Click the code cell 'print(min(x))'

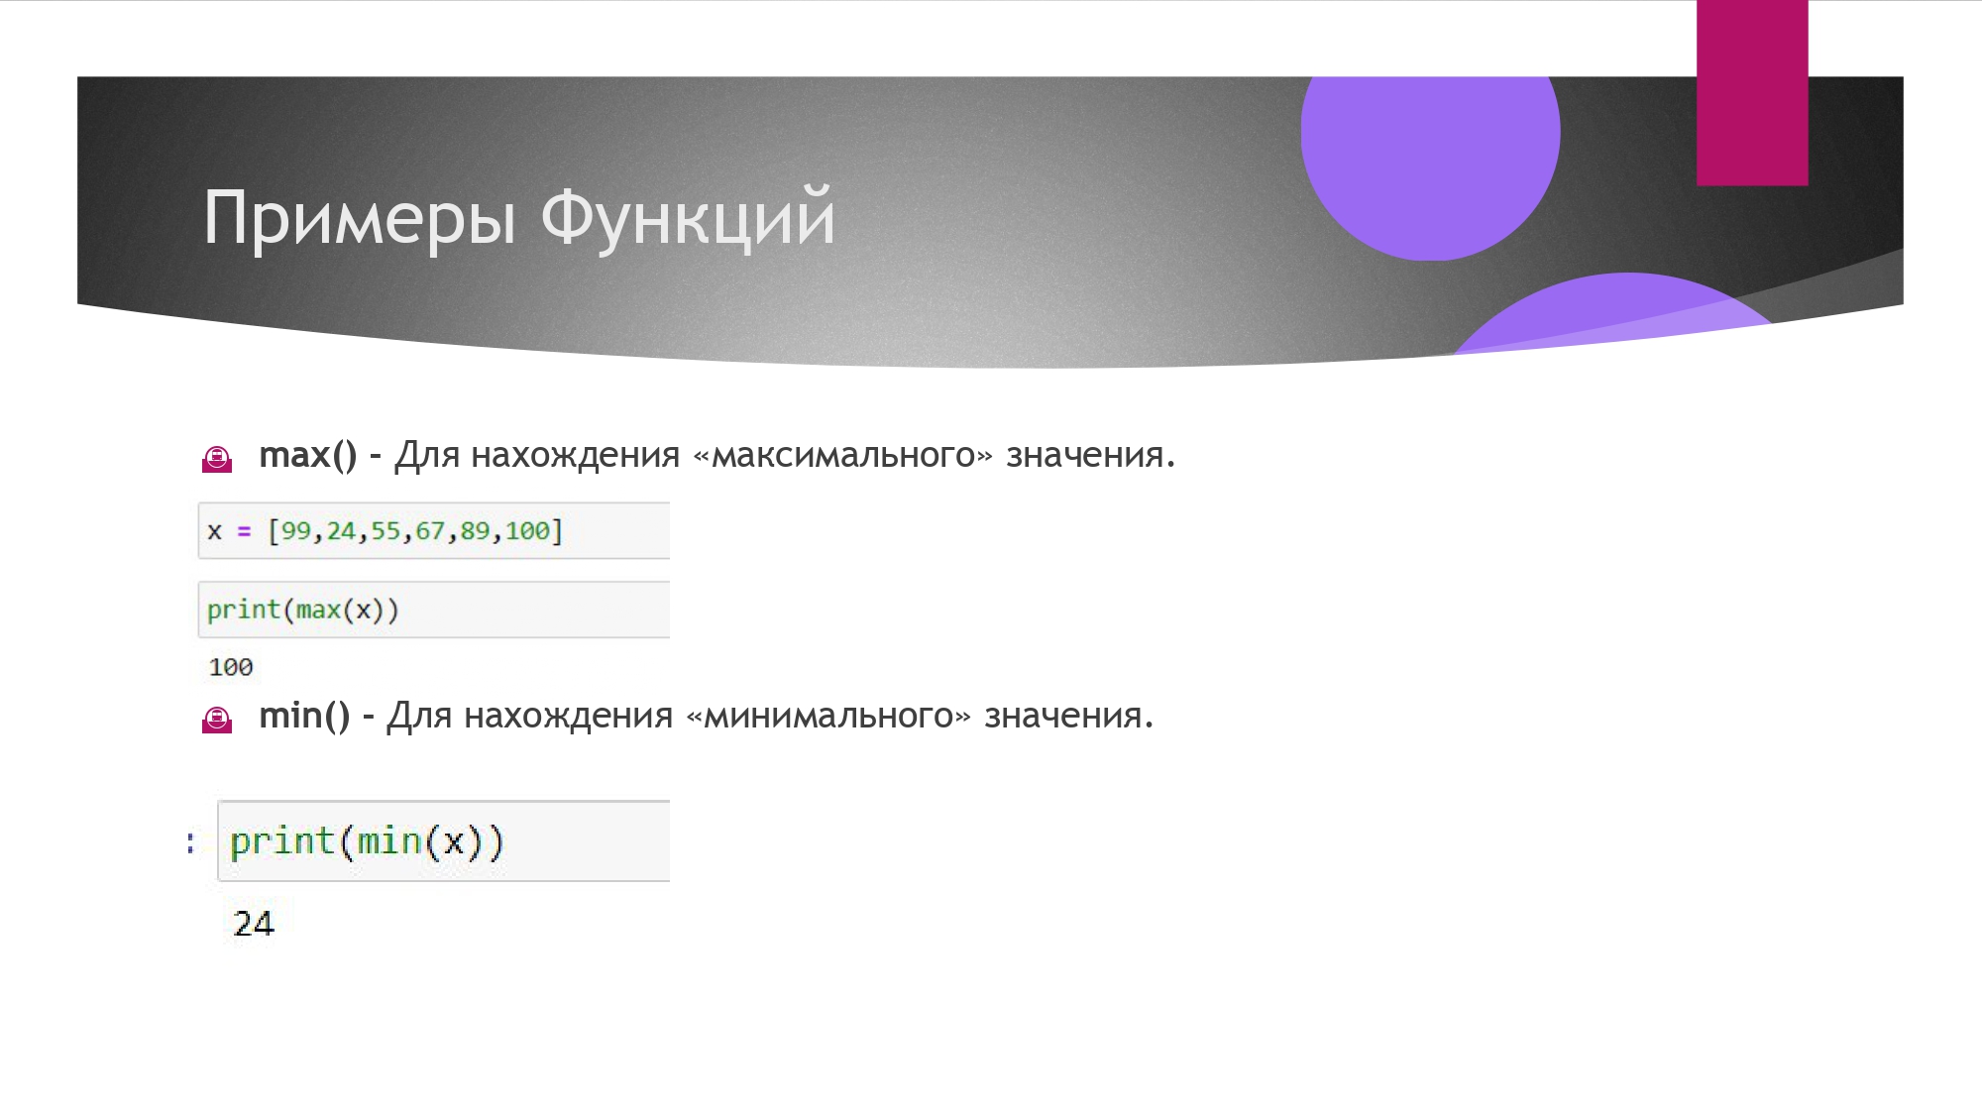click(444, 840)
